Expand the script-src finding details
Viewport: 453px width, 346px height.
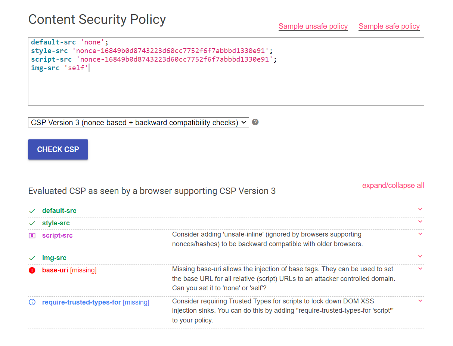(x=420, y=234)
